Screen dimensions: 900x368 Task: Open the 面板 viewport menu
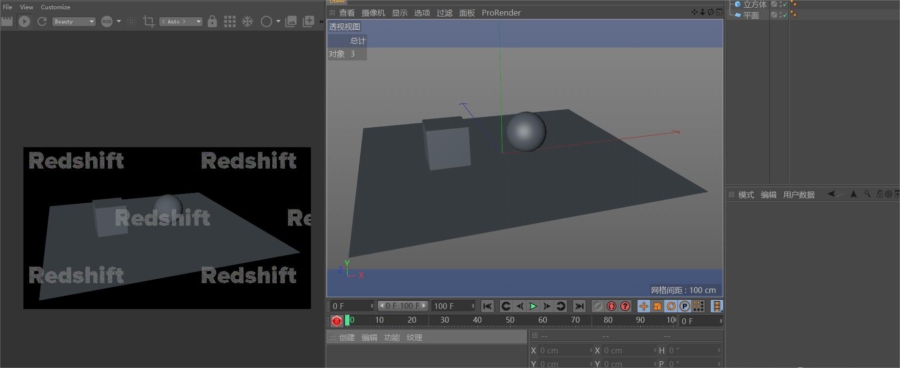click(x=467, y=13)
